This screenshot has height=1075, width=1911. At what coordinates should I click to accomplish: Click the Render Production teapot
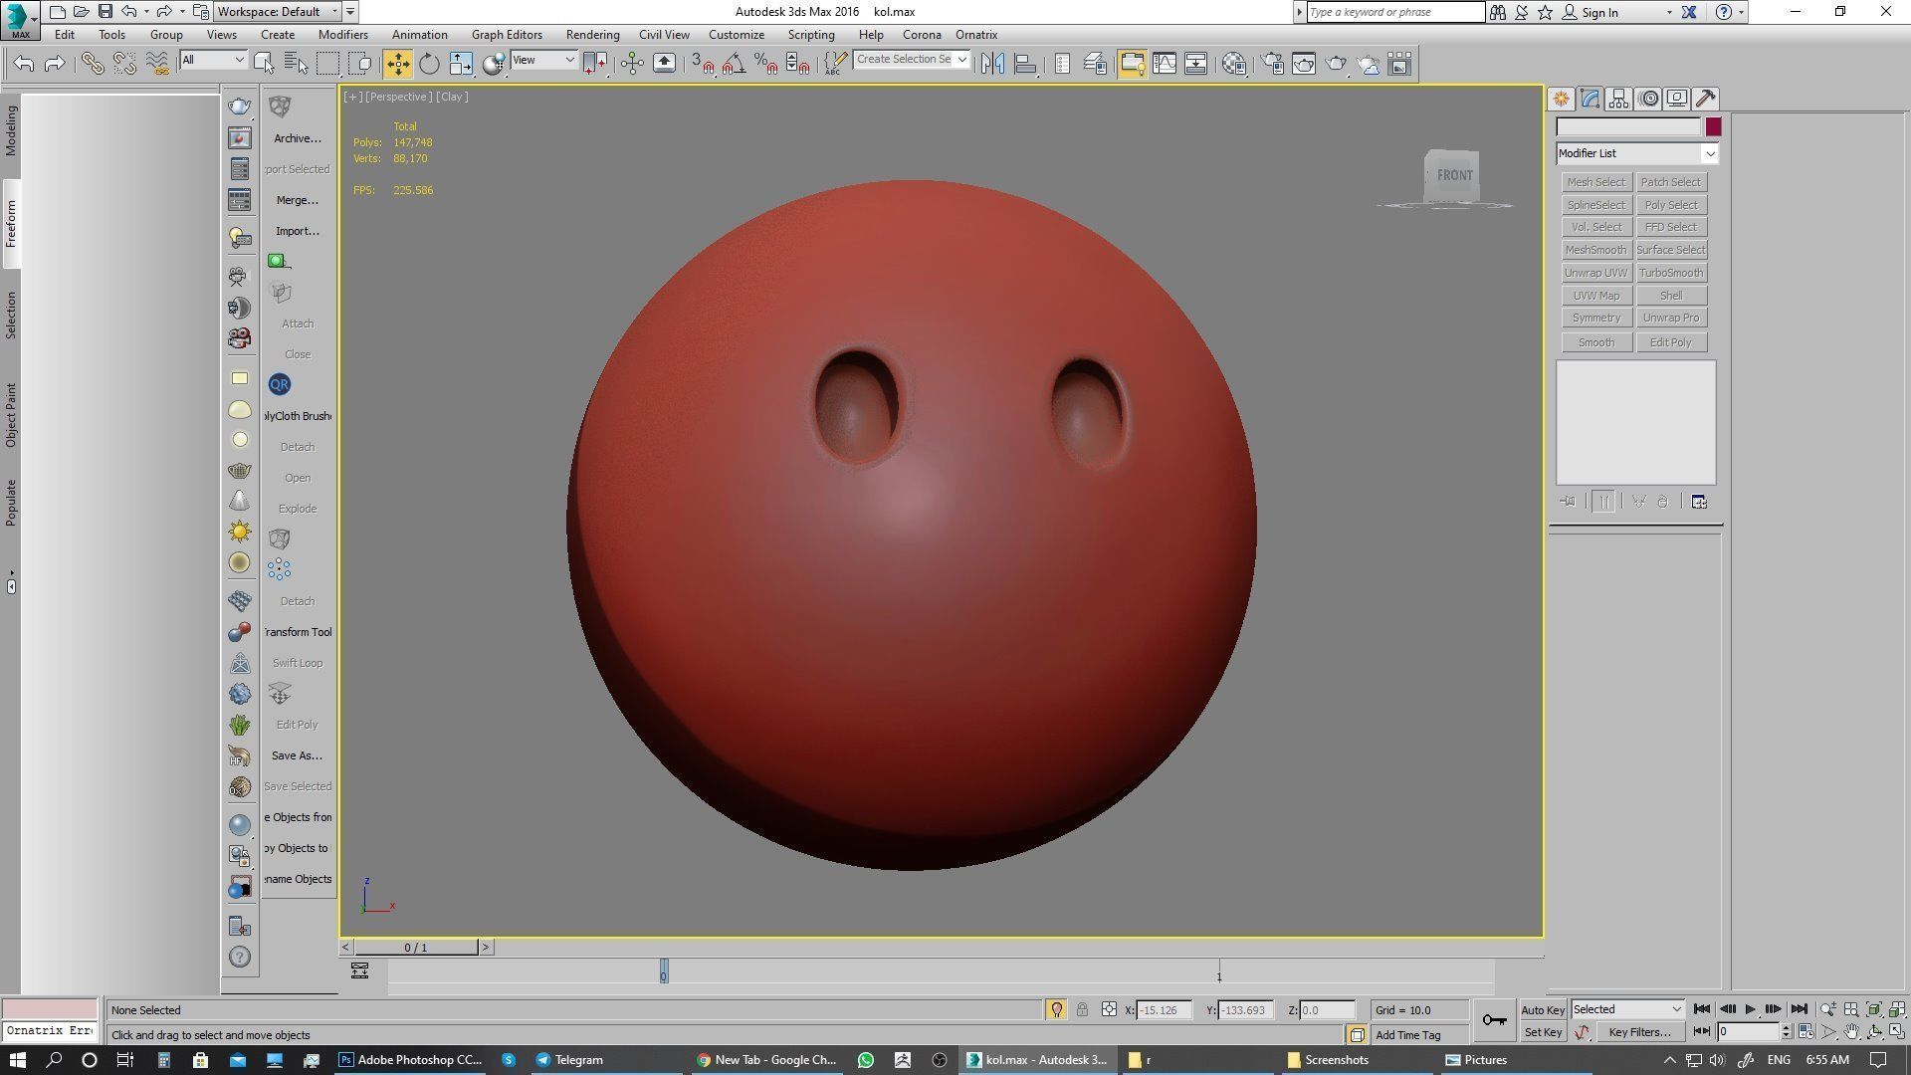click(x=1336, y=64)
